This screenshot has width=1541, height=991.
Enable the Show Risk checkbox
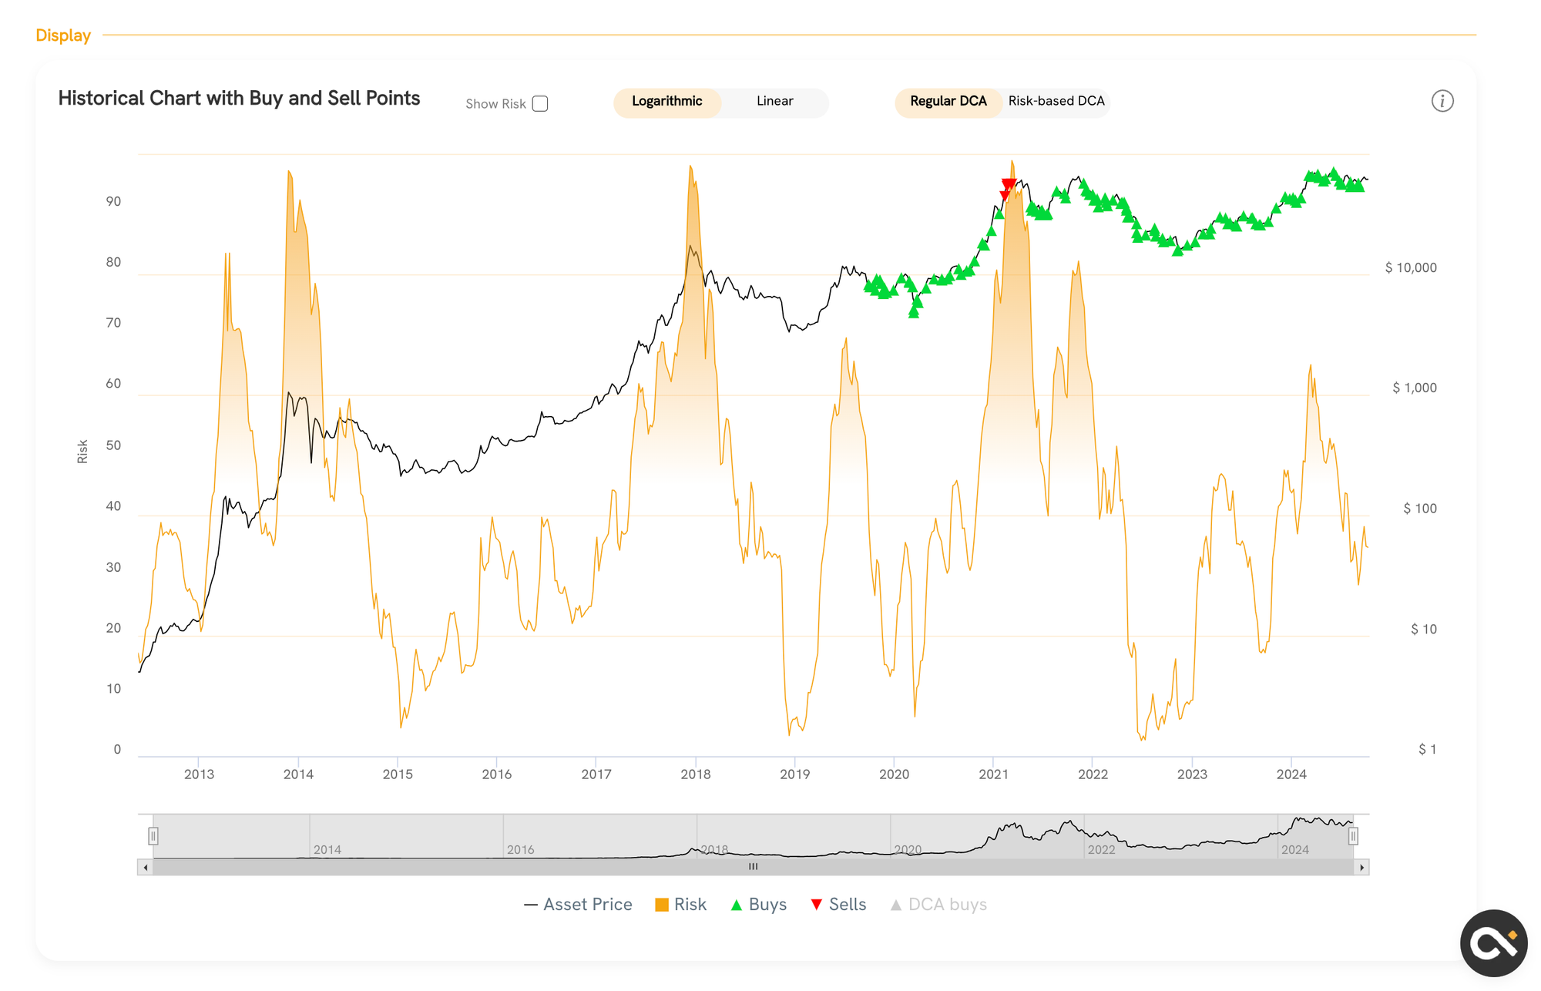tap(540, 104)
